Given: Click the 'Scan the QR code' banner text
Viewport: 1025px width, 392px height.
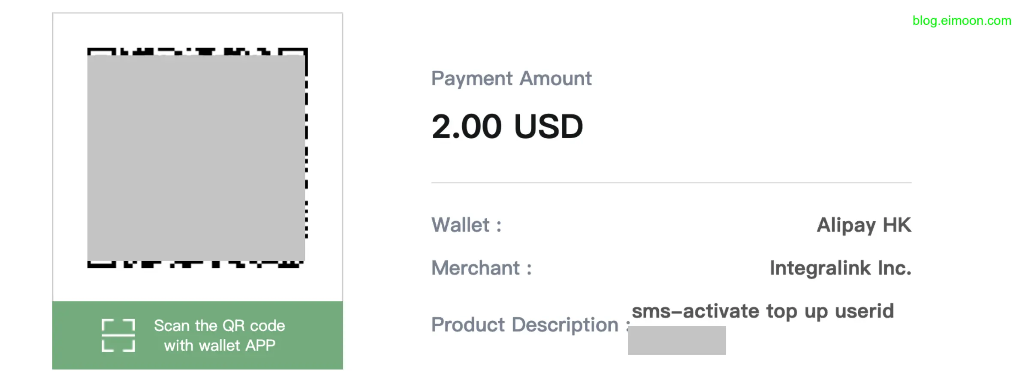Looking at the screenshot, I should tap(219, 326).
